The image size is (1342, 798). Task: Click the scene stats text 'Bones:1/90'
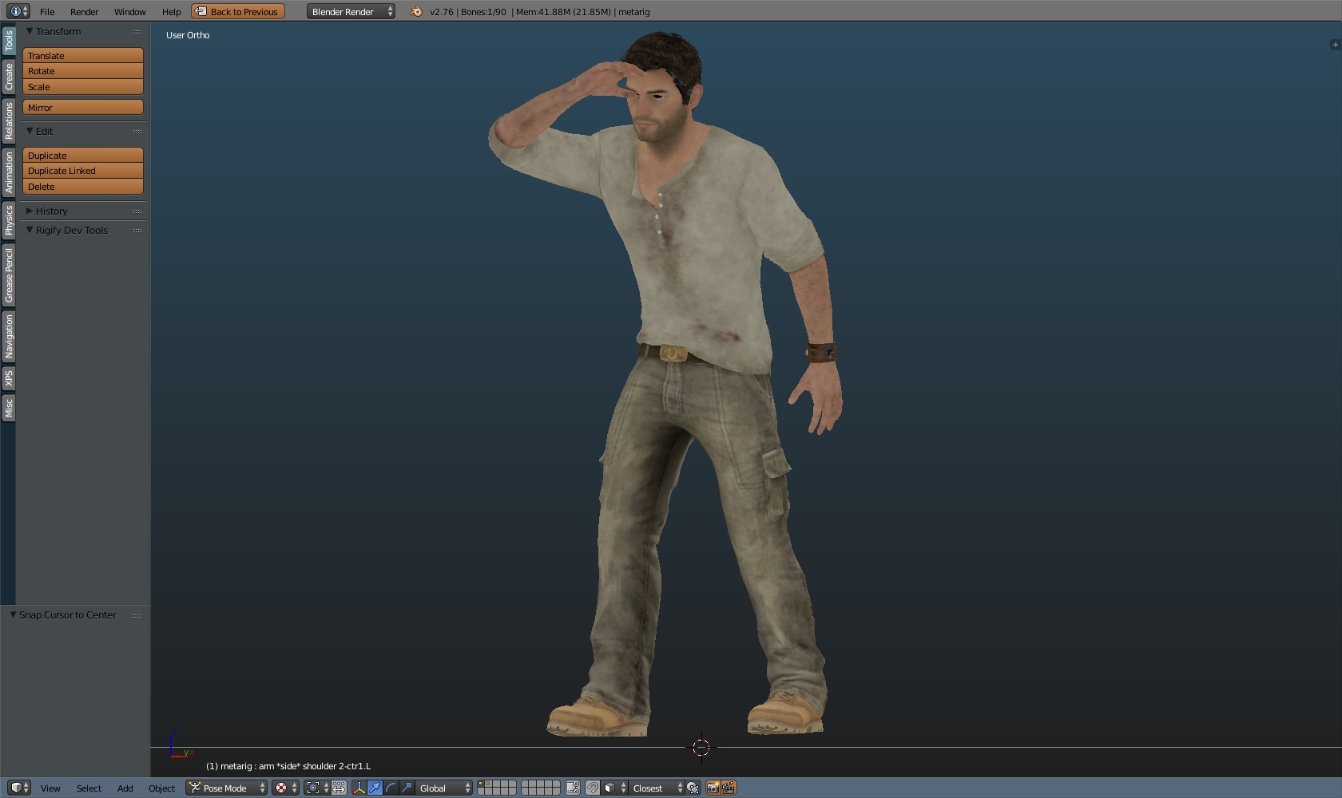(x=483, y=12)
